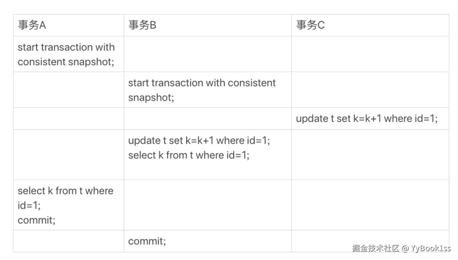Click the @YyBook1ss author watermark
This screenshot has width=458, height=260.
pyautogui.click(x=426, y=248)
